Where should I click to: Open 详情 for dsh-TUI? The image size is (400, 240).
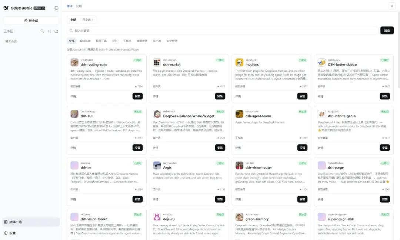pyautogui.click(x=73, y=148)
